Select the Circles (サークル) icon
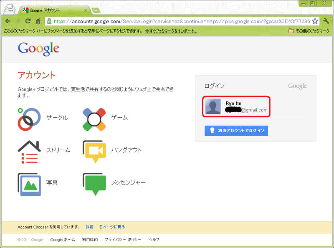The width and height of the screenshot is (334, 248). [28, 118]
